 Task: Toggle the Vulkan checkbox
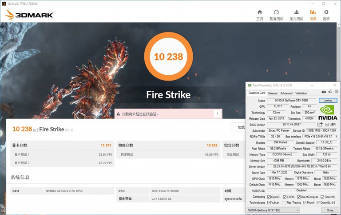[x=269, y=203]
